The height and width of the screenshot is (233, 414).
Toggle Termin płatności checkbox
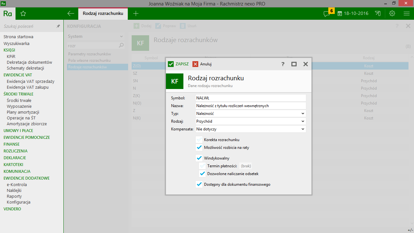pyautogui.click(x=202, y=166)
